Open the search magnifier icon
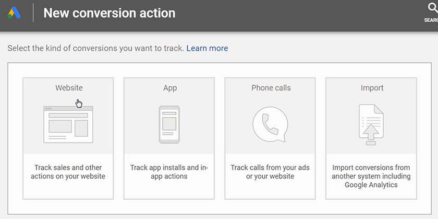The height and width of the screenshot is (219, 438). (x=432, y=9)
